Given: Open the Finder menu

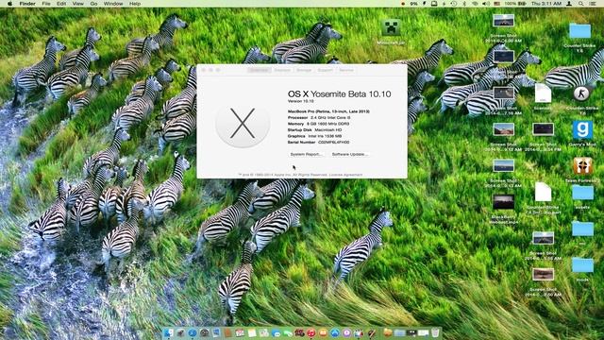Looking at the screenshot, I should 27,4.
